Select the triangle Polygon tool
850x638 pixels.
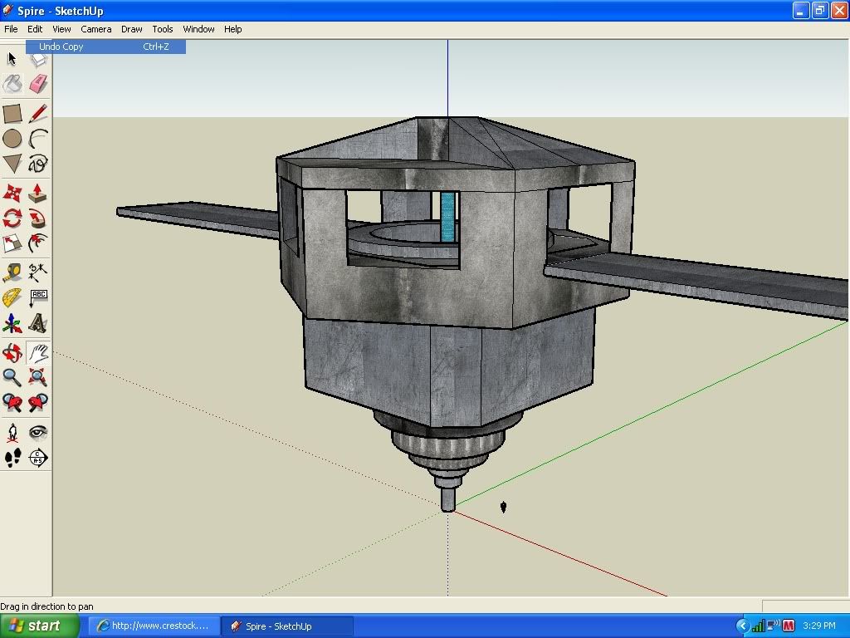click(x=12, y=164)
